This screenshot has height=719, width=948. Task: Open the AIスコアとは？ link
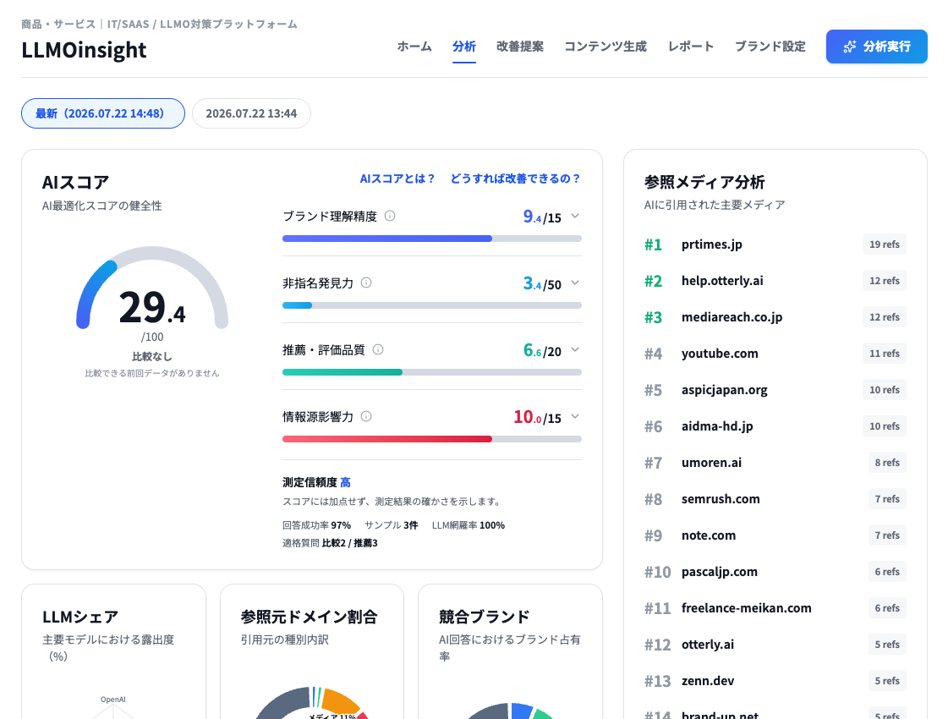(x=397, y=179)
